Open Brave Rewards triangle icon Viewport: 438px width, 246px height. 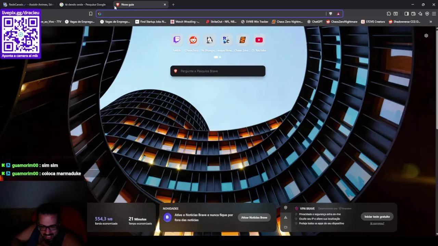point(338,14)
